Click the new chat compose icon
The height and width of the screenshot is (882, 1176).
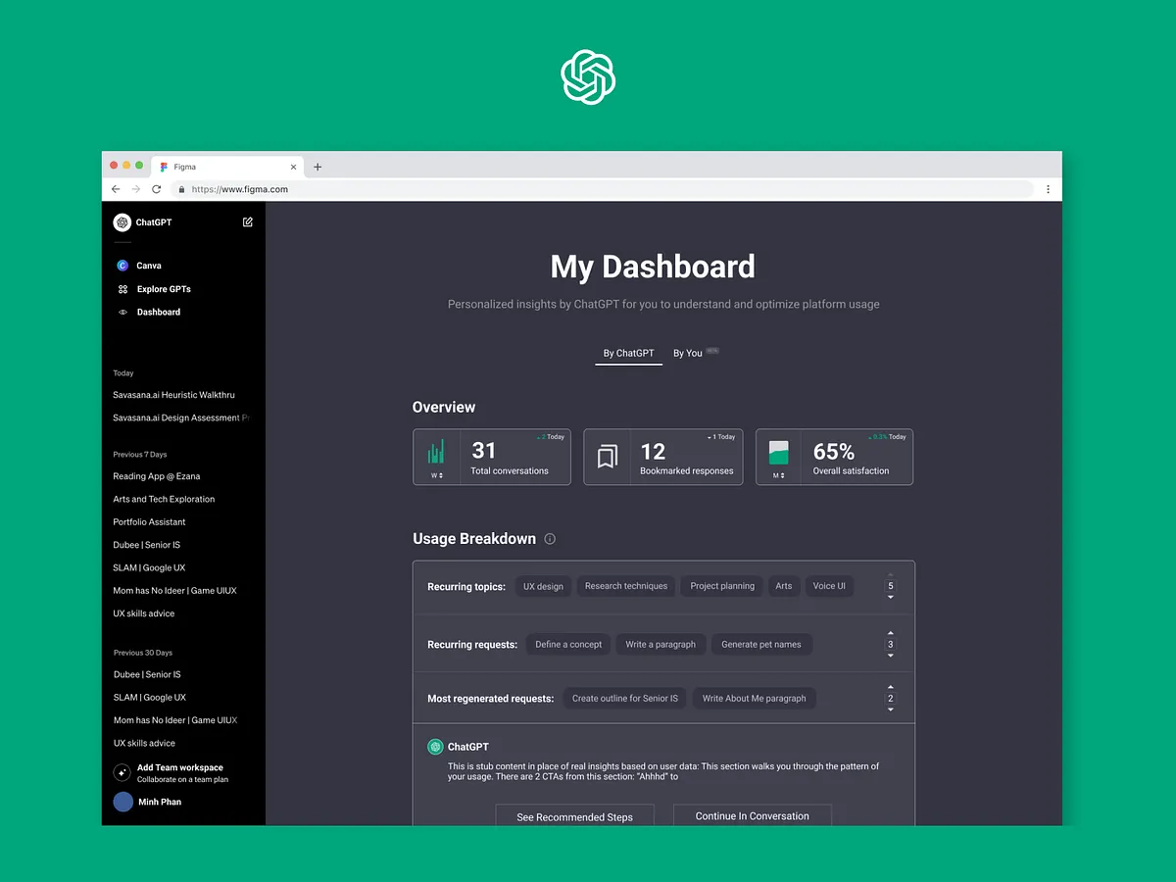click(x=247, y=222)
